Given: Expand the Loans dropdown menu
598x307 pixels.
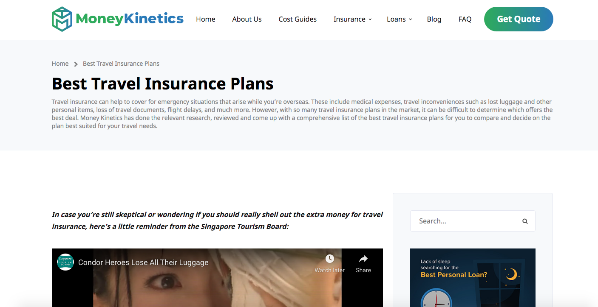Looking at the screenshot, I should click(x=400, y=19).
